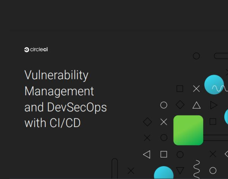Click the "Vulnerability" word in the title
Viewport: 228px width, 179px height.
click(x=56, y=75)
